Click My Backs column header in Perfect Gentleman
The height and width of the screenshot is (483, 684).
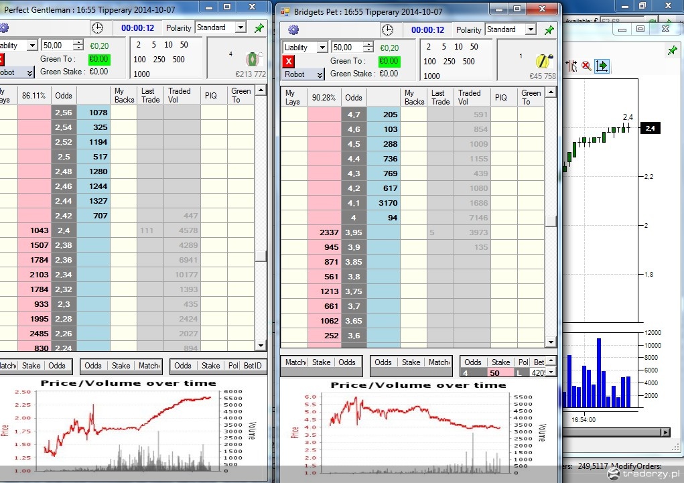click(x=124, y=95)
